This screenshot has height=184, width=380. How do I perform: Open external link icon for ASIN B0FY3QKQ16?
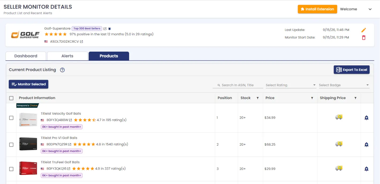pos(69,169)
